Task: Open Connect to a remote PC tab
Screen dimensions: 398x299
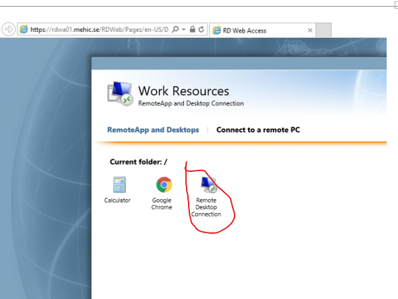Action: pyautogui.click(x=258, y=130)
